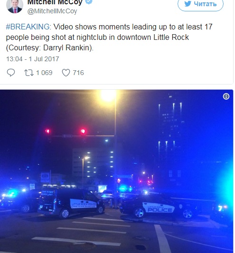Open the #BREAKING hashtag link
235x253 pixels.
click(28, 27)
